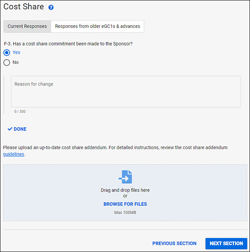
Task: Click the file upload arrow icon
Action: click(x=125, y=177)
